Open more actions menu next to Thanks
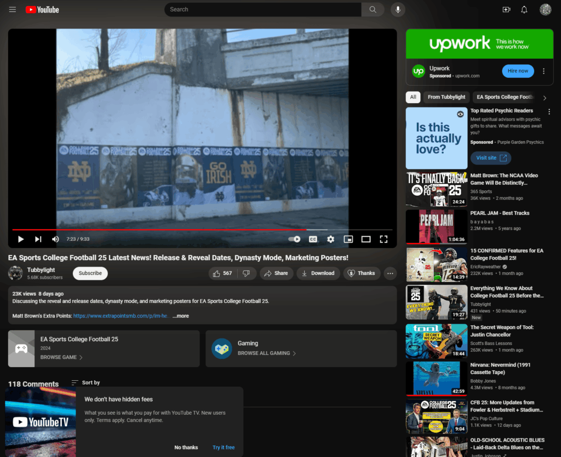 click(x=390, y=273)
